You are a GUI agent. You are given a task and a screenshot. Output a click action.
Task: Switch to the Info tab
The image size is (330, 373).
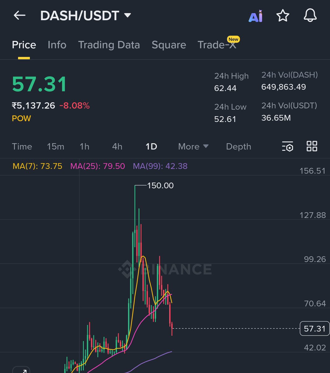pos(57,45)
